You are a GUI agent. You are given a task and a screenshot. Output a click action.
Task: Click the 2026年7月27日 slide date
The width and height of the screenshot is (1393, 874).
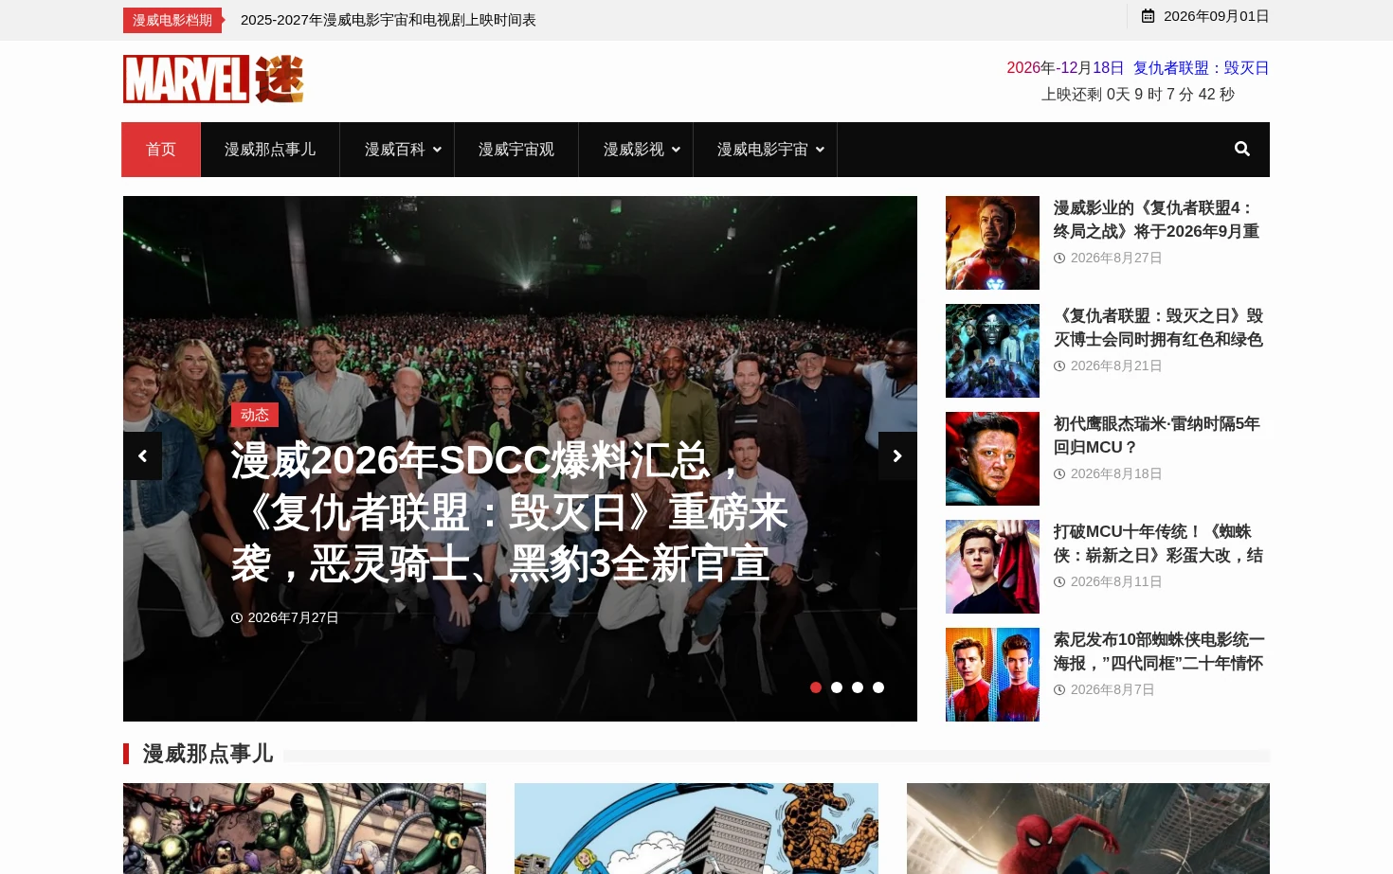coord(293,617)
